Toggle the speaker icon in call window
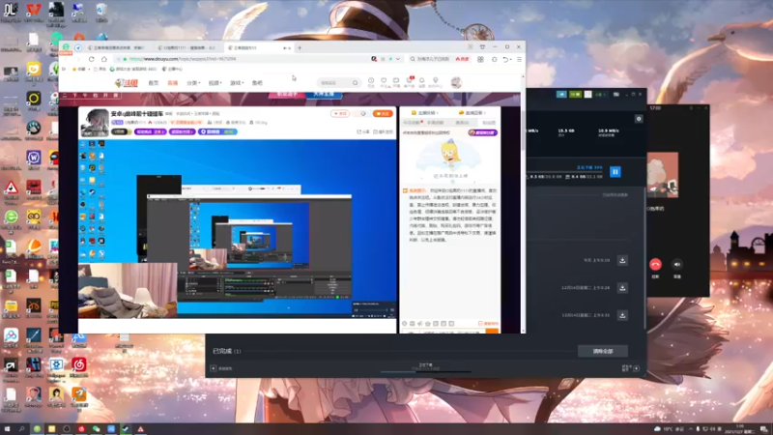773x435 pixels. pyautogui.click(x=677, y=264)
